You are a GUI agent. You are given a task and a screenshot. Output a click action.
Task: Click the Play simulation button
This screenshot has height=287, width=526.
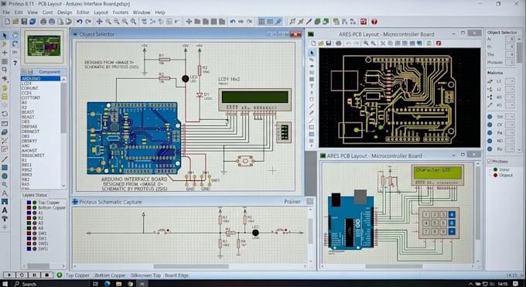click(9, 275)
